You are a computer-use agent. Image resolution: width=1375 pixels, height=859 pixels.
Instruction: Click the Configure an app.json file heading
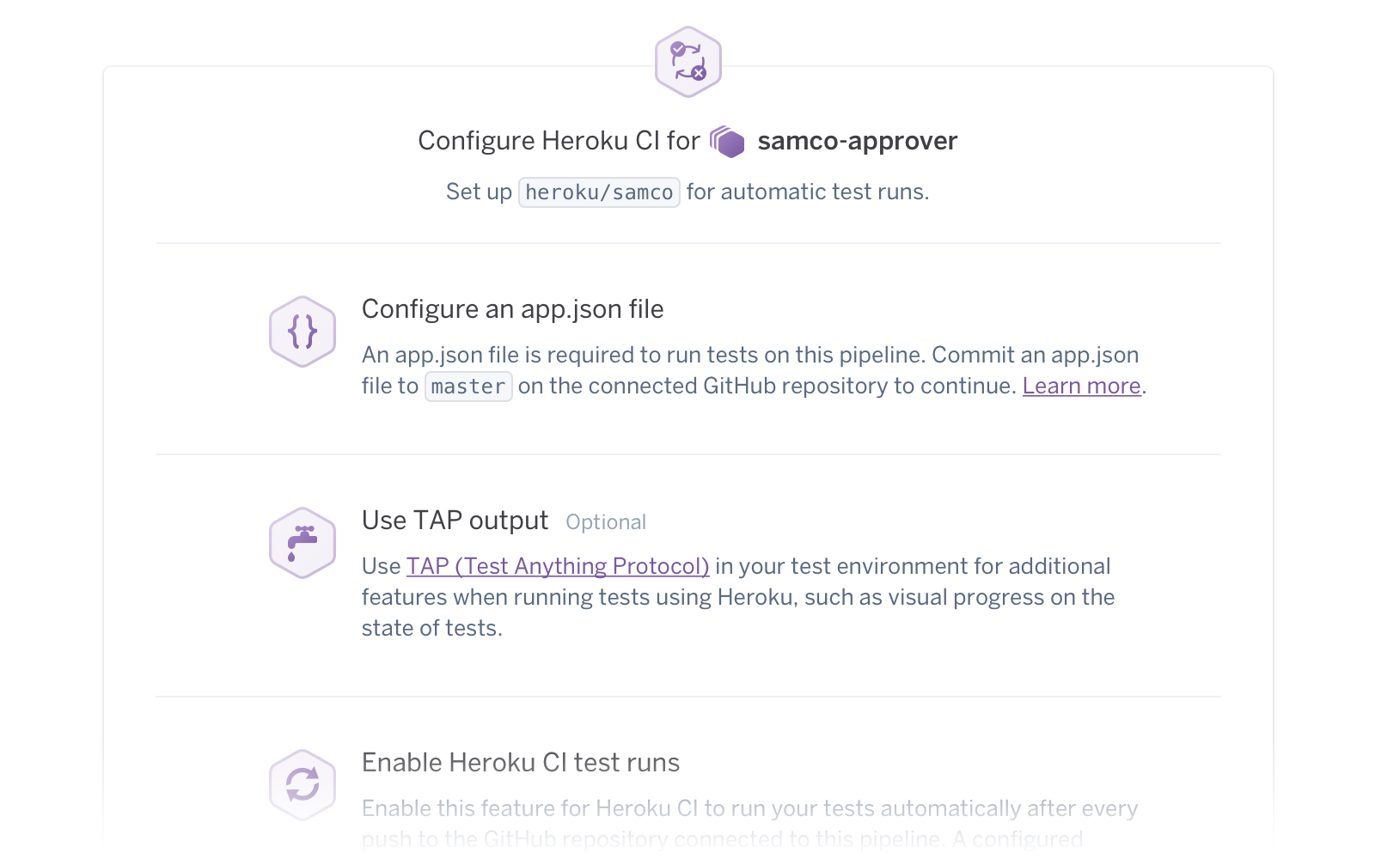512,309
